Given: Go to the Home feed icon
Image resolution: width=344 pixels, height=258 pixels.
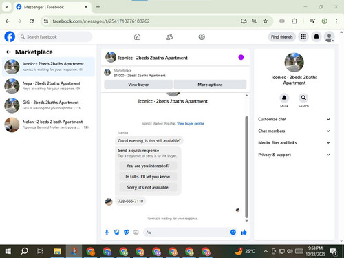Looking at the screenshot, I should pos(137,37).
